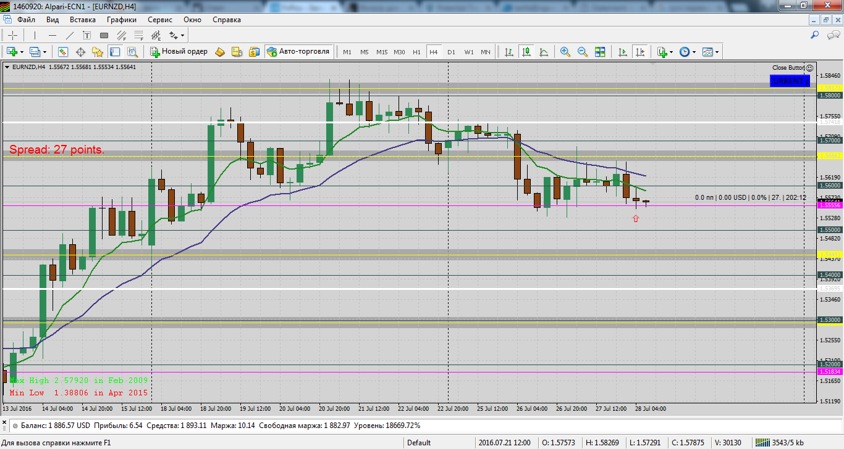Expand the templates dropdown arrow
The image size is (844, 449).
coord(717,52)
